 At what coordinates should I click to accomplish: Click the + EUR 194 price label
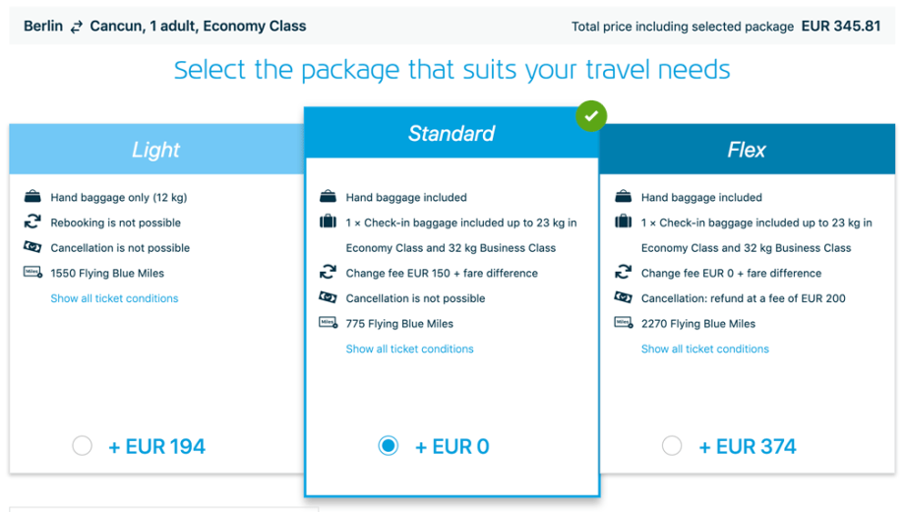[157, 447]
